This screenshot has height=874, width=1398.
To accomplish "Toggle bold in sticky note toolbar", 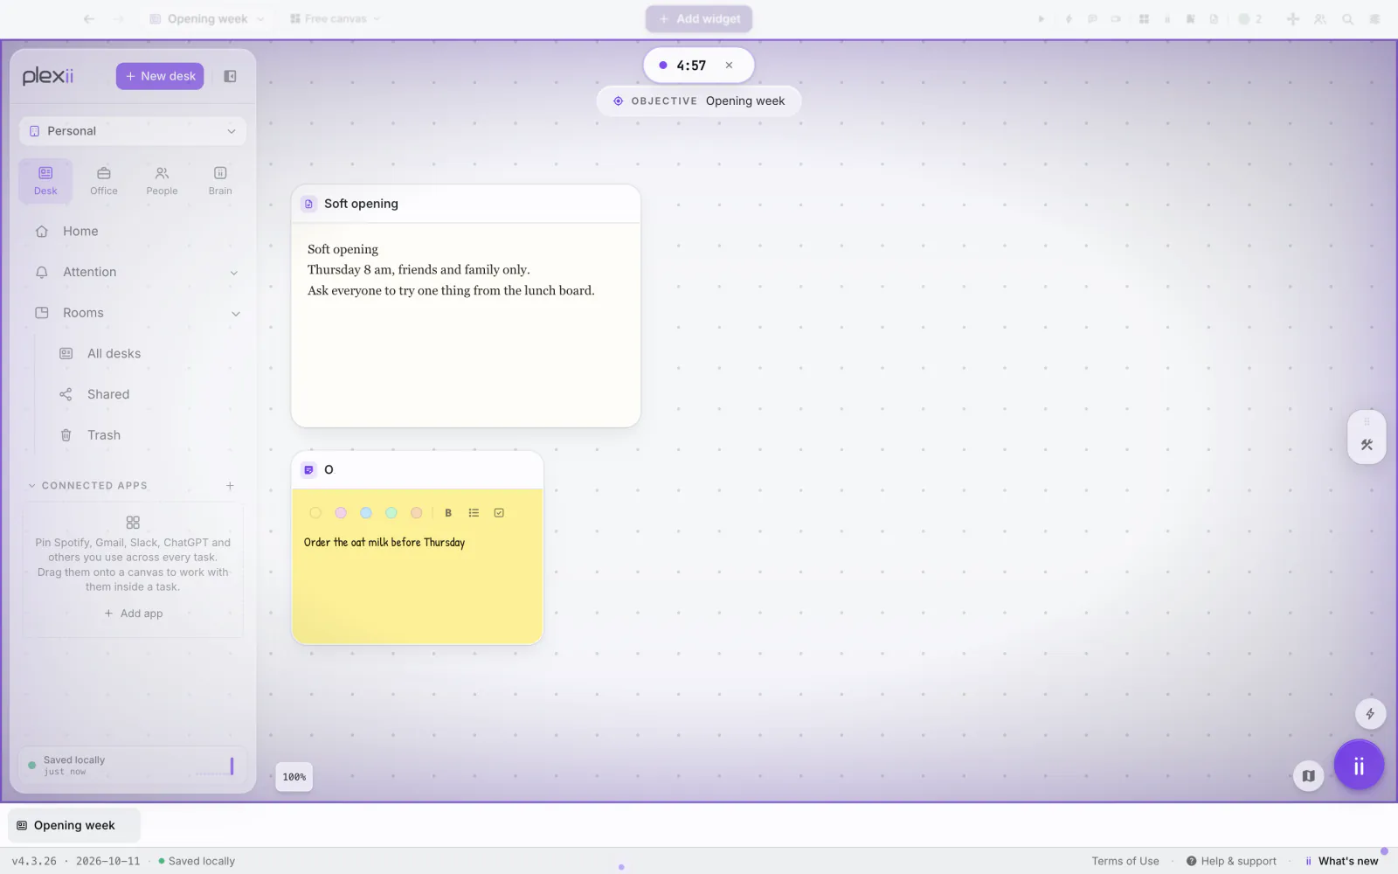I will 448,513.
